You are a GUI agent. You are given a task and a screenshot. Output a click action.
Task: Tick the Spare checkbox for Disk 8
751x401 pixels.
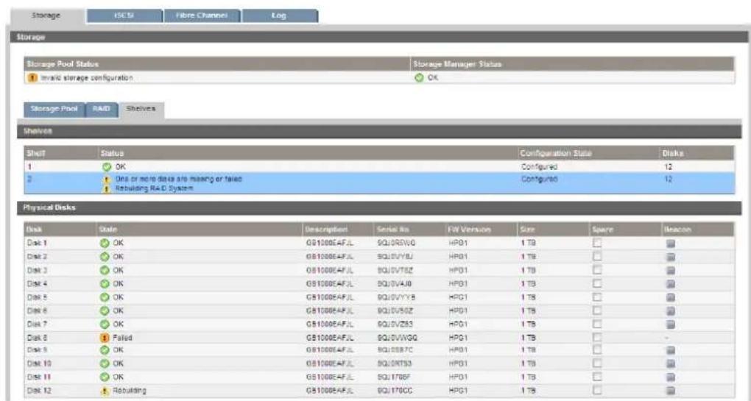(597, 338)
